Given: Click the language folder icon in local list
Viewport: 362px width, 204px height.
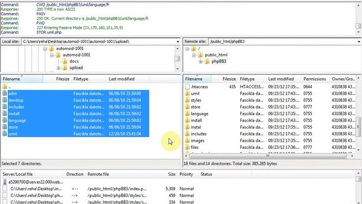Looking at the screenshot, I should point(5,120).
